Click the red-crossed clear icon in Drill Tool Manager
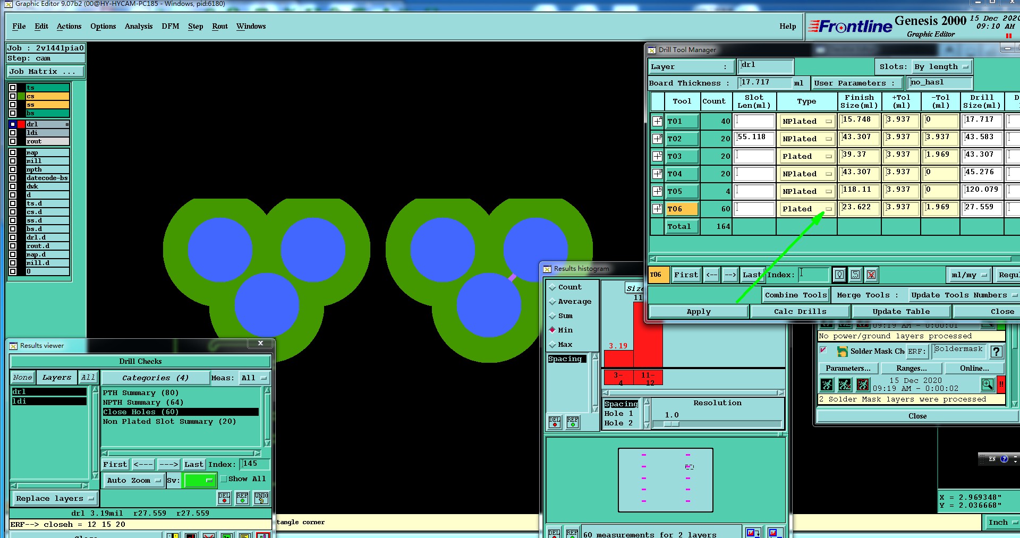The width and height of the screenshot is (1020, 538). click(871, 275)
